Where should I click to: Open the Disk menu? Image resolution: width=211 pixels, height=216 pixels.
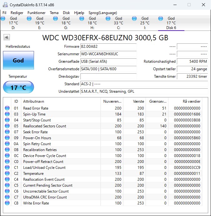[66, 13]
